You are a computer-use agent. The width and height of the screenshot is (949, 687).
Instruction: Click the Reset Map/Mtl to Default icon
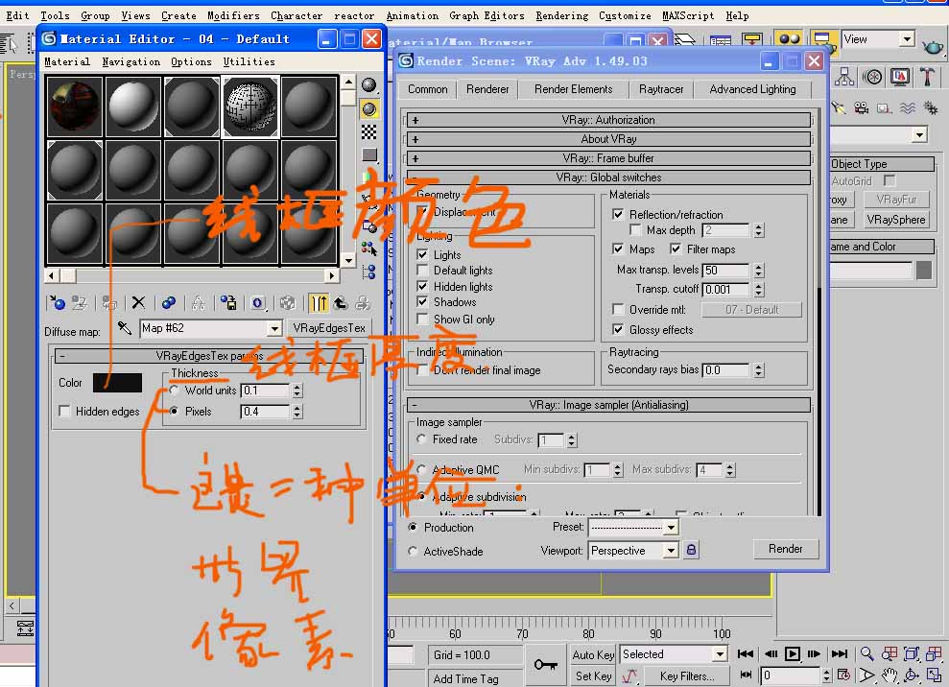coord(136,302)
